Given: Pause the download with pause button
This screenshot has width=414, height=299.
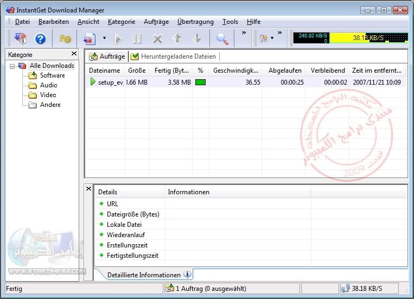Looking at the screenshot, I should pos(137,39).
